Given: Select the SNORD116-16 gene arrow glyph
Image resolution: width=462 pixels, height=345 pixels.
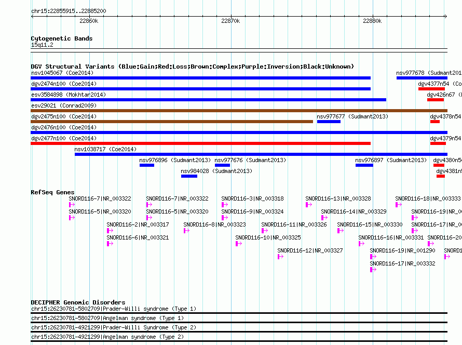Looking at the screenshot, I should click(361, 244).
